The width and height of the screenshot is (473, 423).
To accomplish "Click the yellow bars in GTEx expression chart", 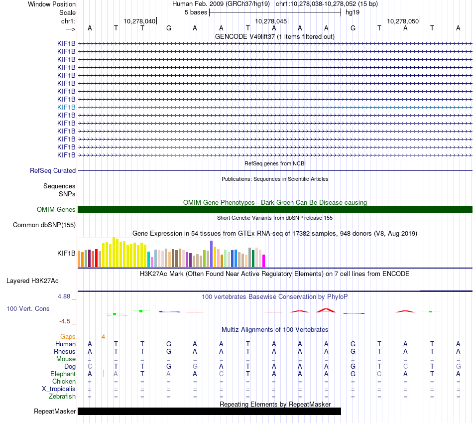I will click(x=124, y=253).
